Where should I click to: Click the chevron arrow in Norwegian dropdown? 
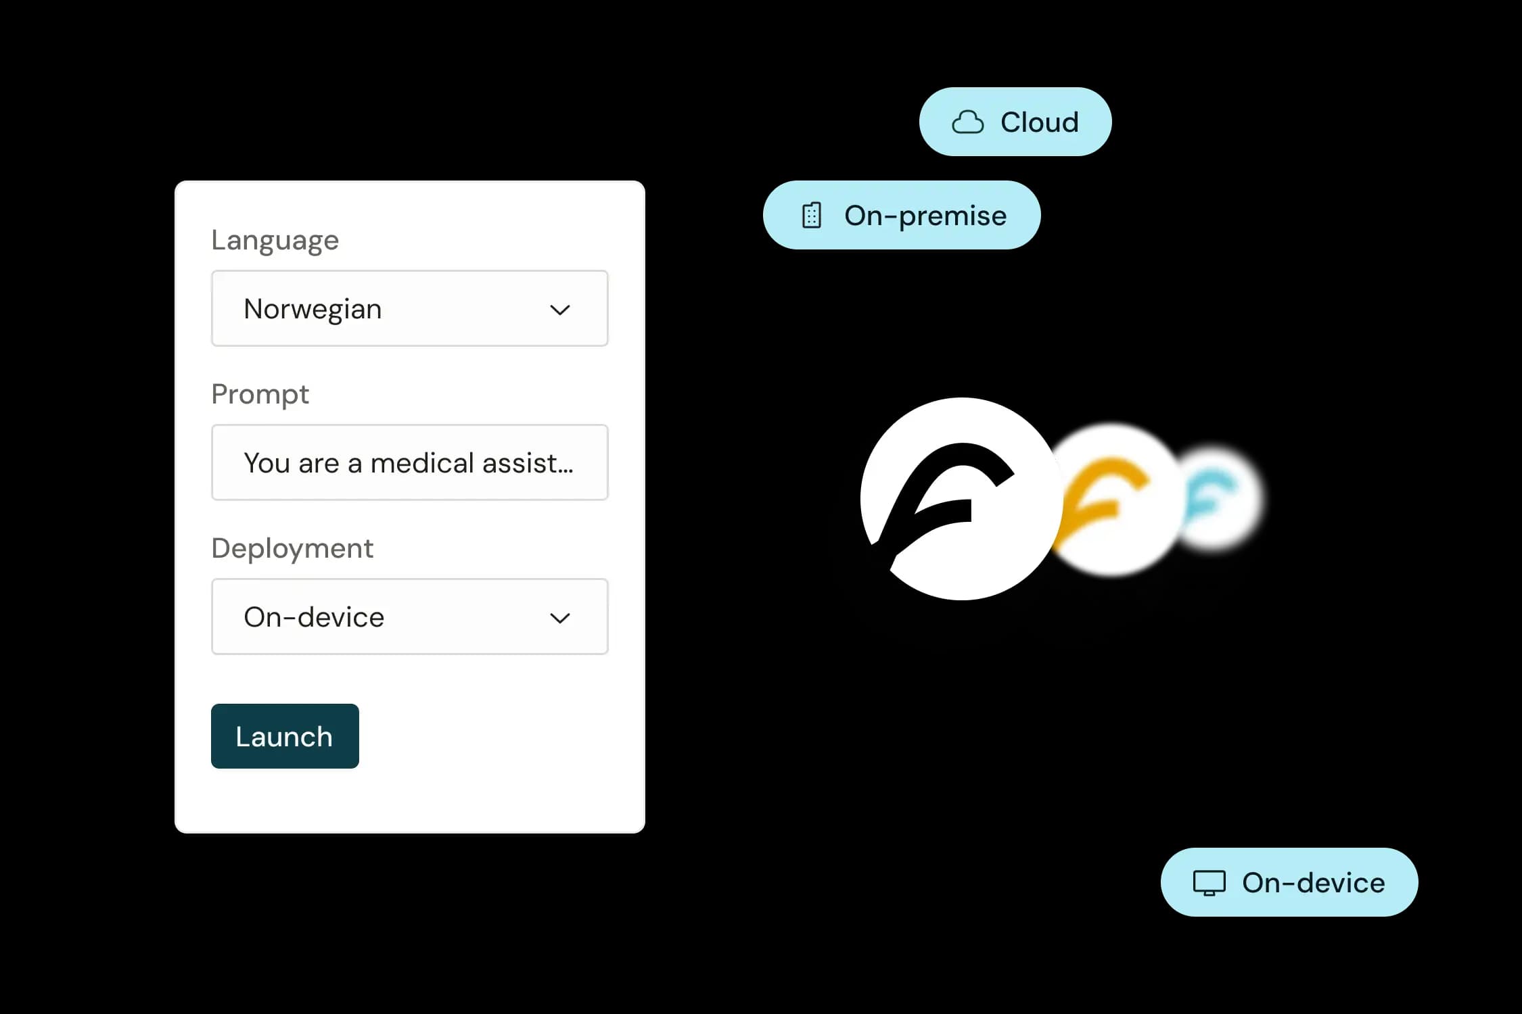point(559,310)
